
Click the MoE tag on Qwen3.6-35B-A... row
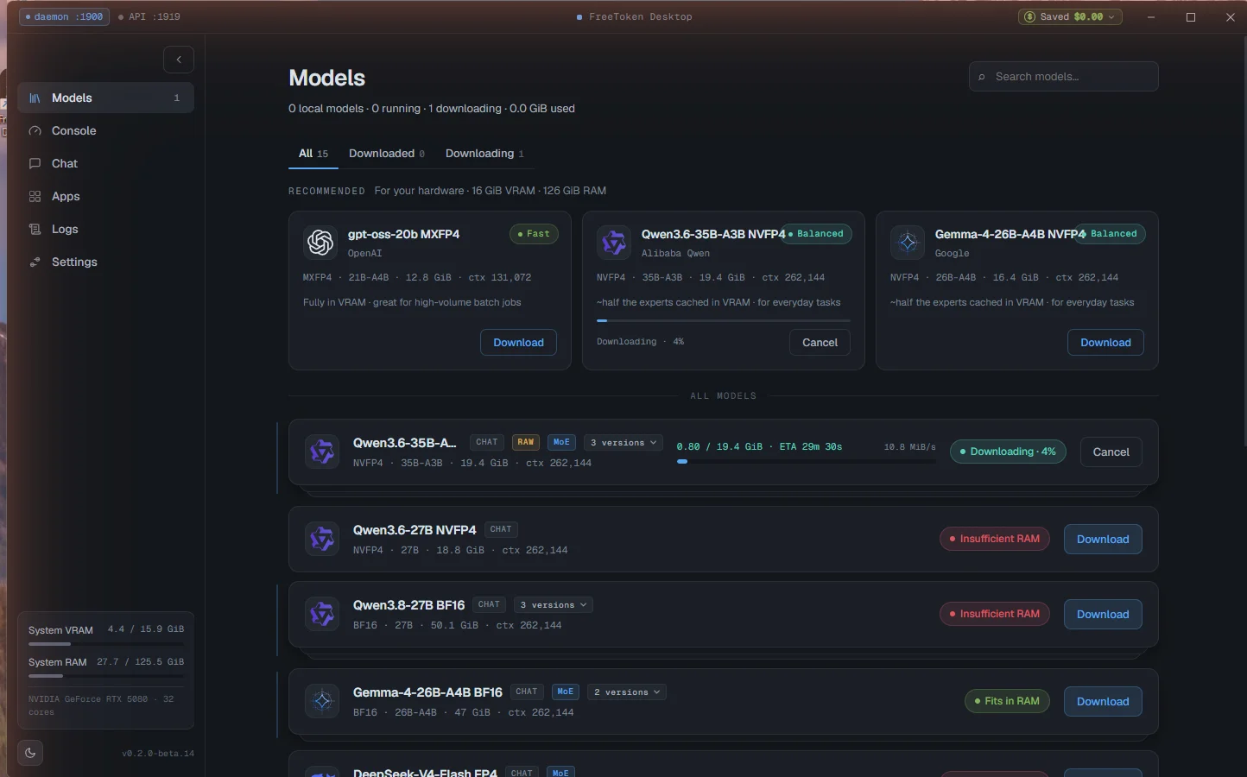(561, 442)
